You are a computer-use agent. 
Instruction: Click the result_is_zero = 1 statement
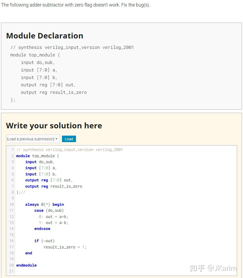[65, 247]
